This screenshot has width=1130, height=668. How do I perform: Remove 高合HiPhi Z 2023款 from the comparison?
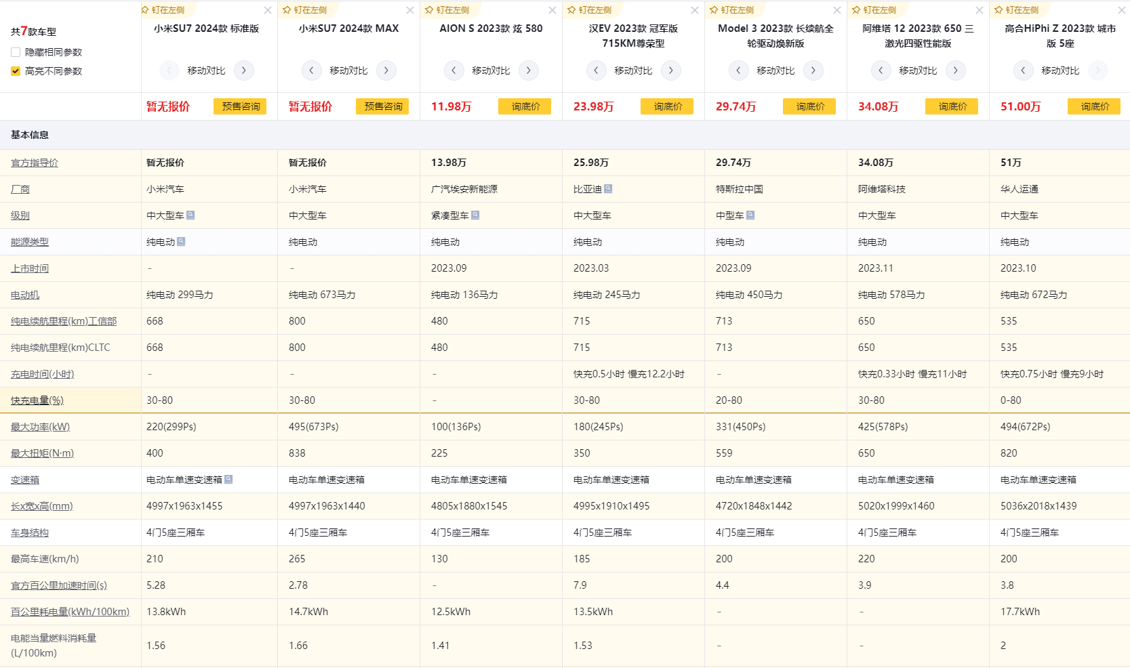1122,10
